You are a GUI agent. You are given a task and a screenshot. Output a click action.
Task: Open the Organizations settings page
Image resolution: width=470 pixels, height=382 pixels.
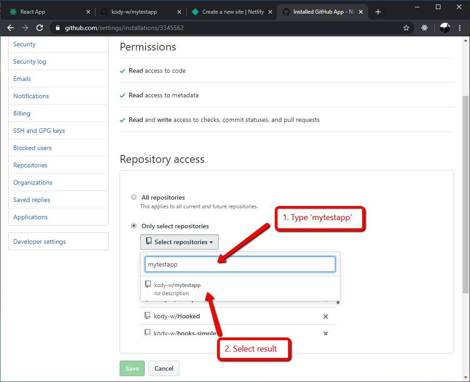pyautogui.click(x=33, y=182)
